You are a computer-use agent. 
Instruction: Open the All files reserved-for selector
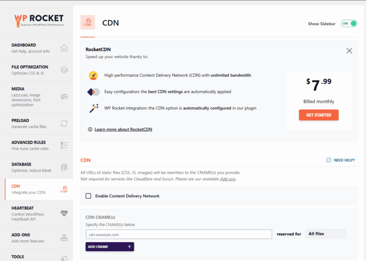pyautogui.click(x=326, y=233)
